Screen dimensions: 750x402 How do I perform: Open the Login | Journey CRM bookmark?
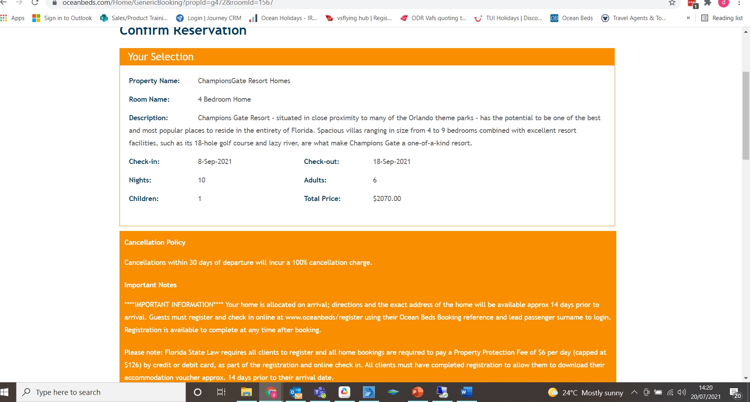click(209, 18)
